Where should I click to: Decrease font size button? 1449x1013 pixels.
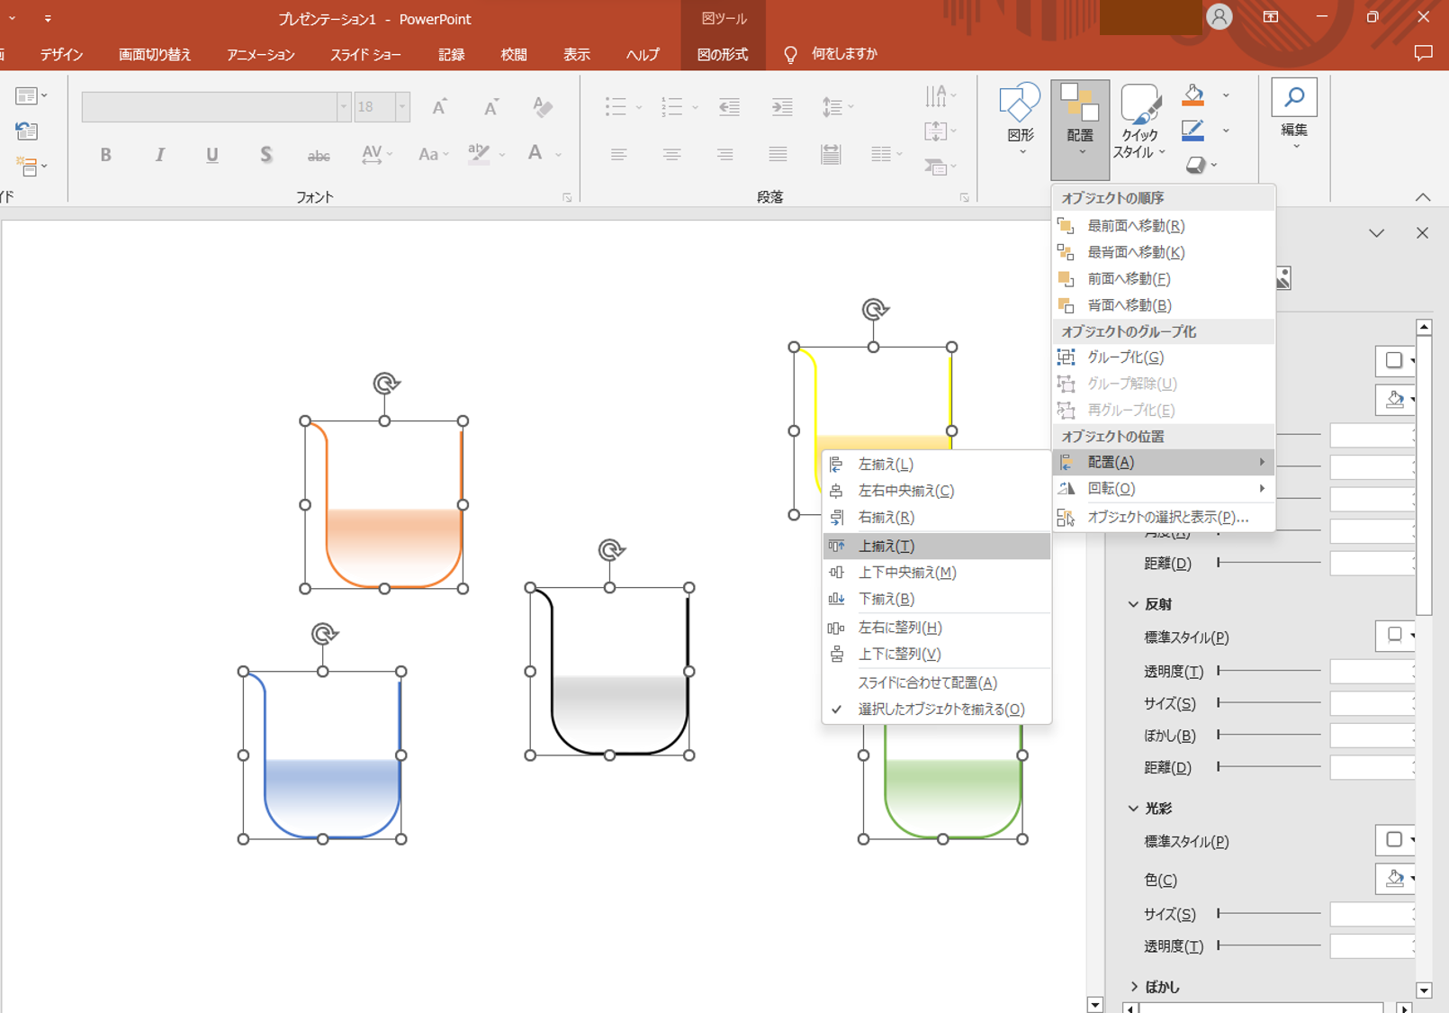490,107
